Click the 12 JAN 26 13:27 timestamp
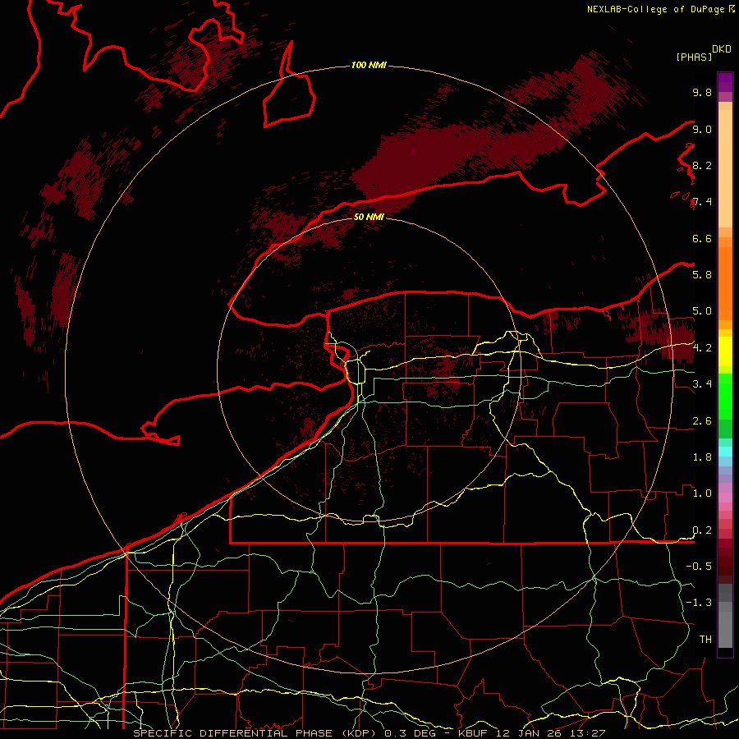The width and height of the screenshot is (739, 739). (x=550, y=733)
